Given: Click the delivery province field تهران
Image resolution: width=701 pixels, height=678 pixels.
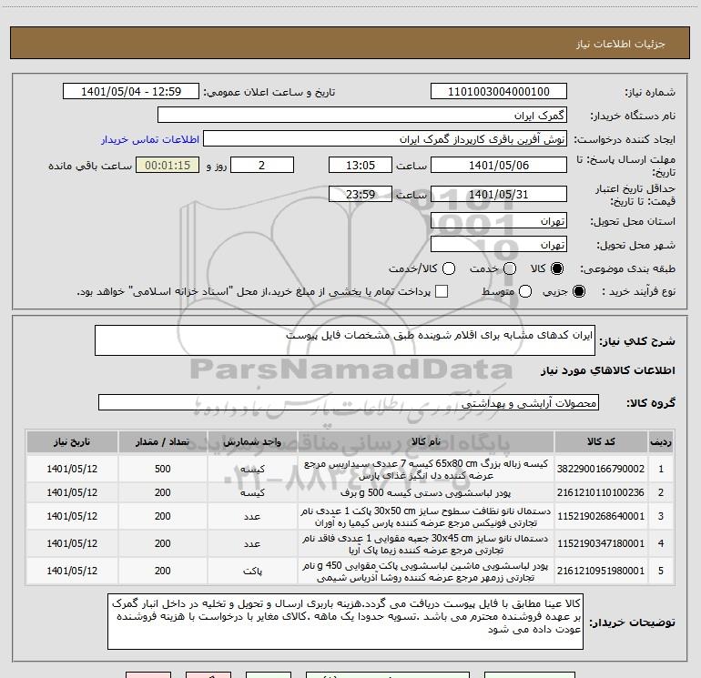Looking at the screenshot, I should [x=499, y=221].
